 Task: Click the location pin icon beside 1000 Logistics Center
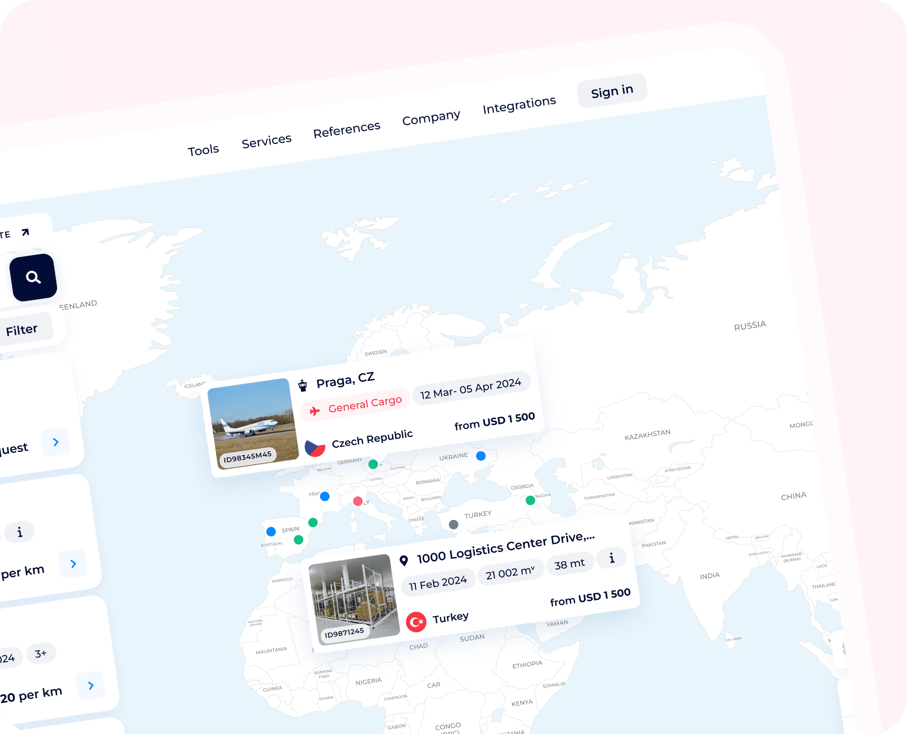point(404,561)
